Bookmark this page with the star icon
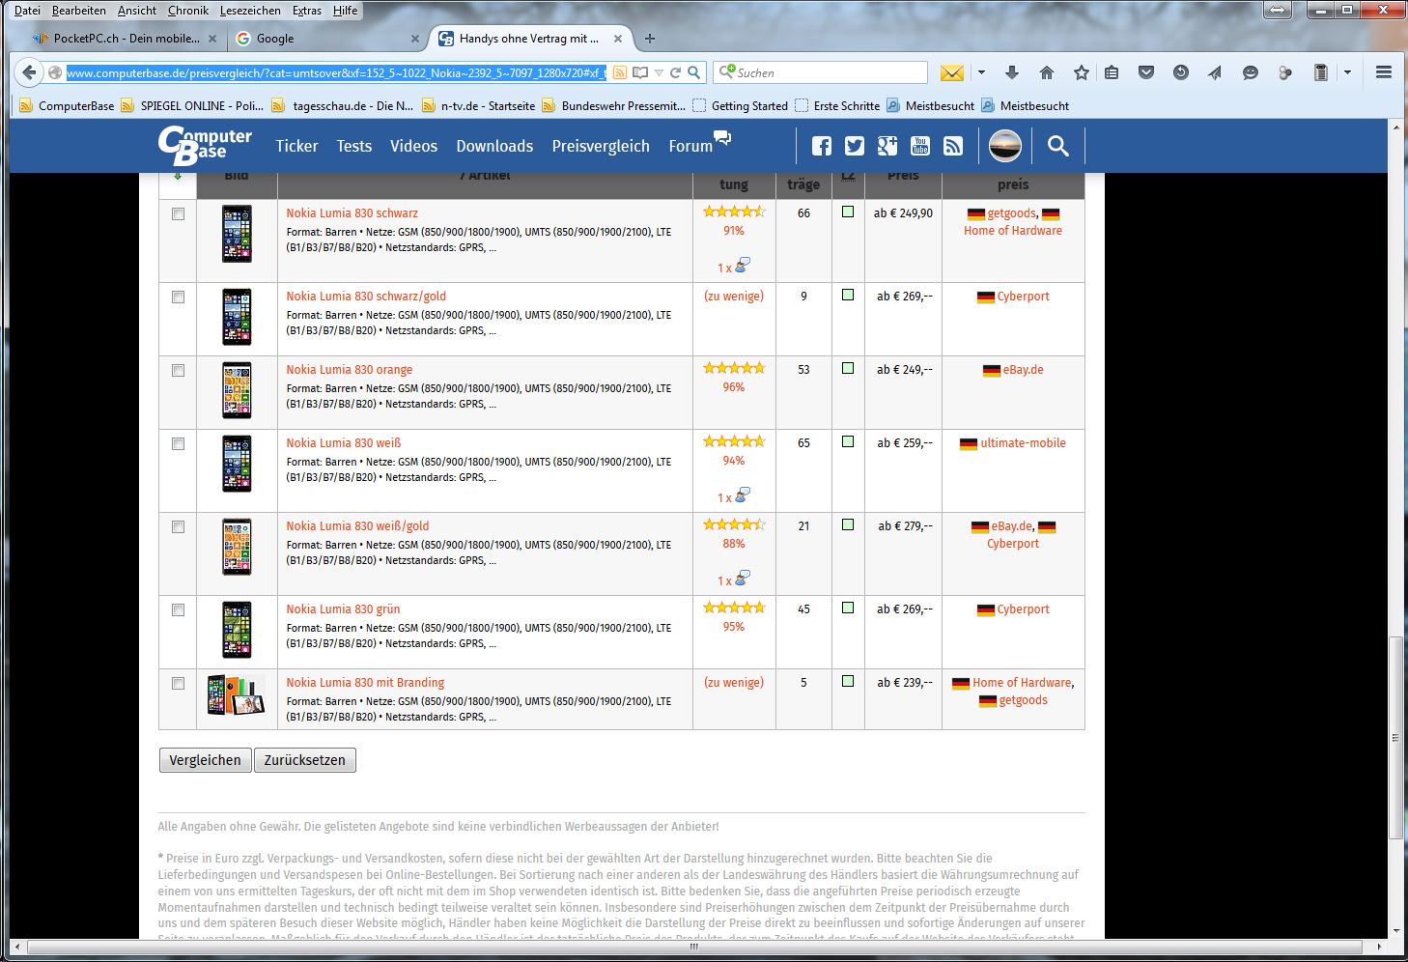Viewport: 1408px width, 962px height. 1082,72
